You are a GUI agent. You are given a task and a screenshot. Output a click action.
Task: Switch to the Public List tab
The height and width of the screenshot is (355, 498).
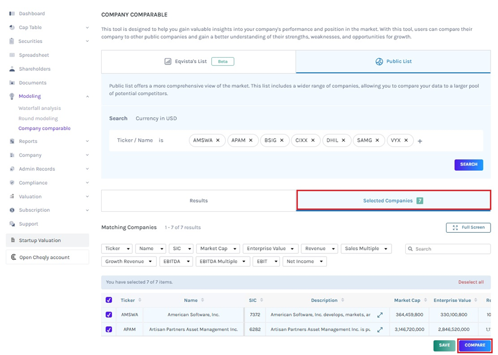coord(393,61)
